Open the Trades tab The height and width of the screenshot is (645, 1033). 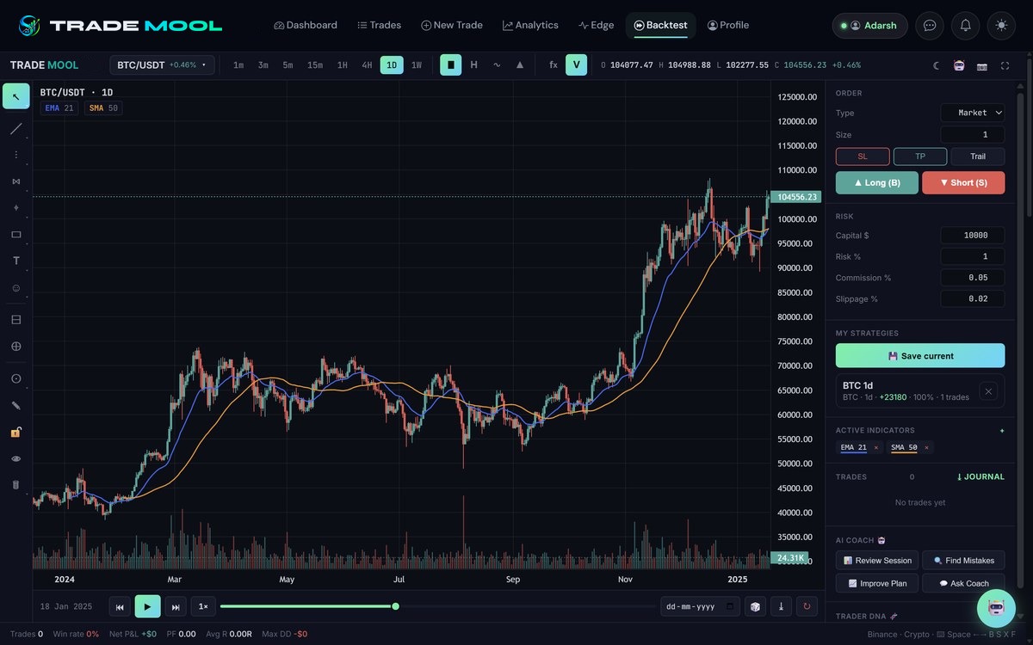click(380, 25)
